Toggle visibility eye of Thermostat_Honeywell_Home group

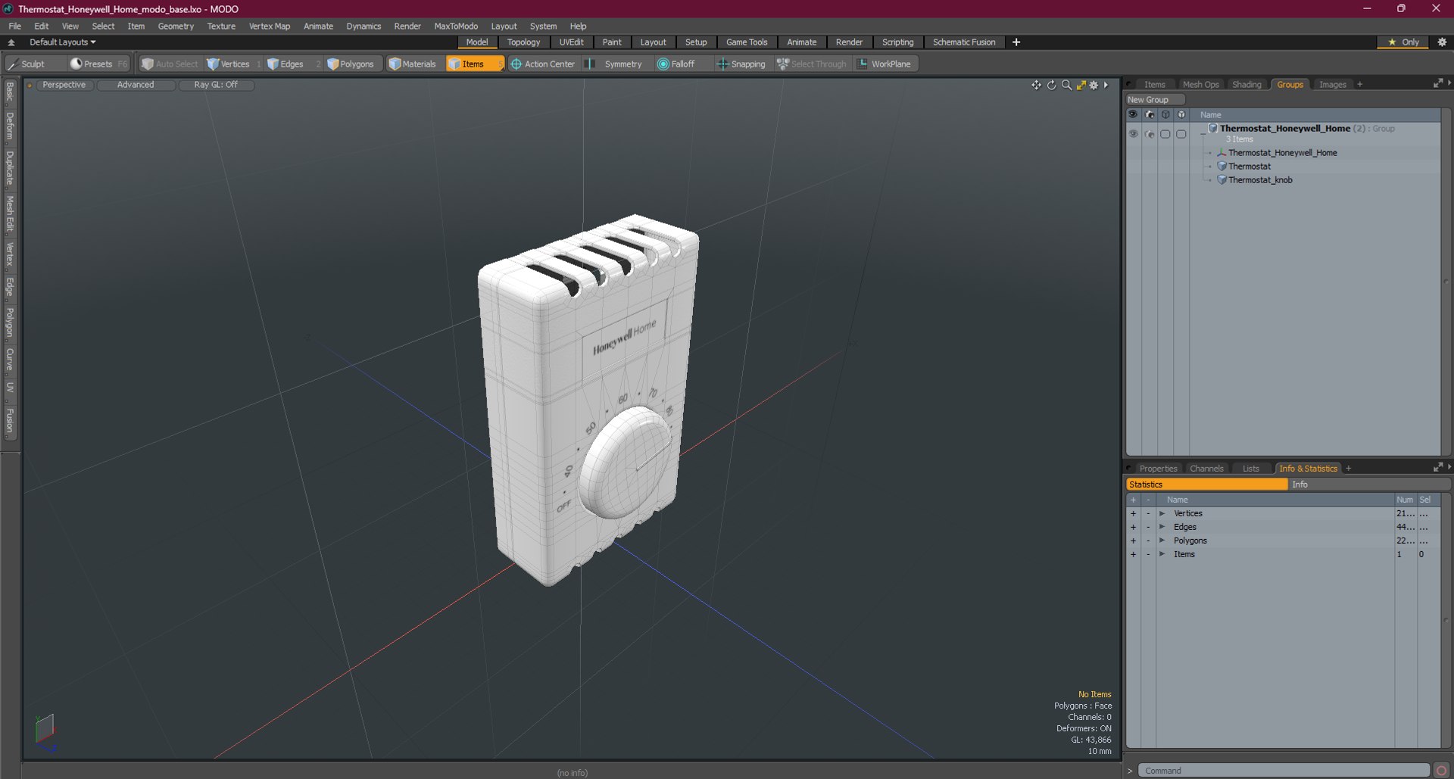pyautogui.click(x=1133, y=134)
